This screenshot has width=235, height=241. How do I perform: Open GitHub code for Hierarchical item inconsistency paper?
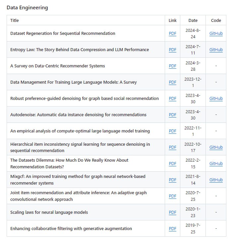coord(216,147)
